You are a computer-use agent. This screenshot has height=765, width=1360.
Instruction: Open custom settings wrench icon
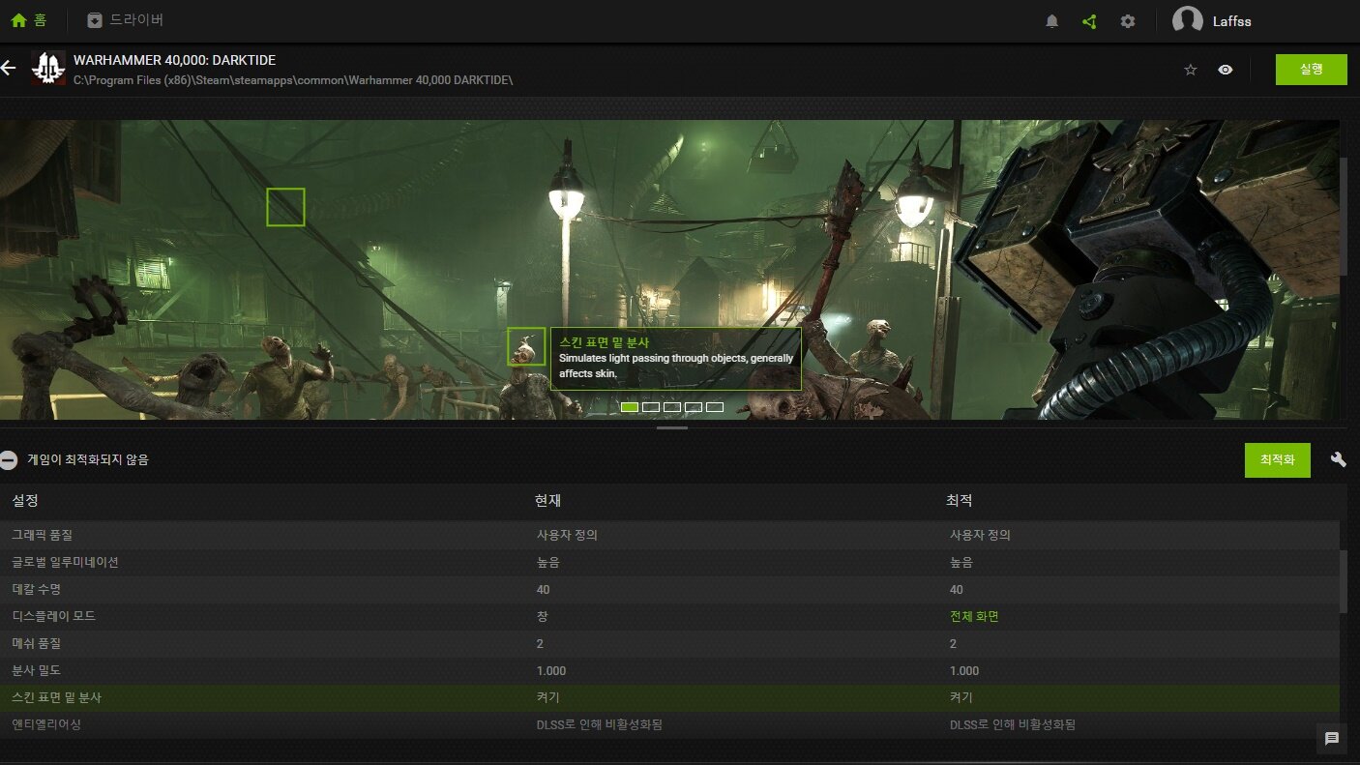tap(1339, 459)
